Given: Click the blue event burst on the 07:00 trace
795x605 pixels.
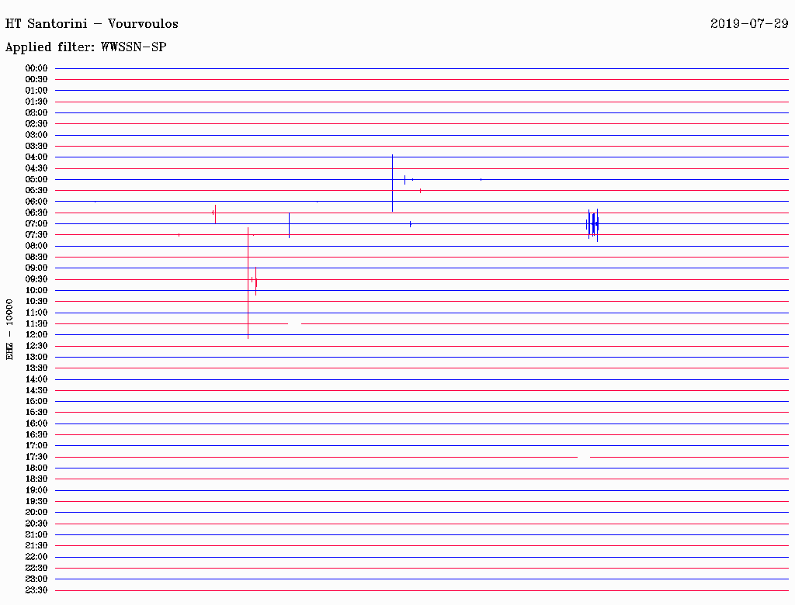Looking at the screenshot, I should (592, 224).
